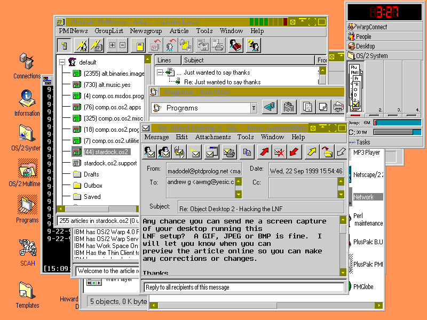Image resolution: width=427 pixels, height=320 pixels.
Task: Delete message with the envelope red X icon
Action: point(279,152)
